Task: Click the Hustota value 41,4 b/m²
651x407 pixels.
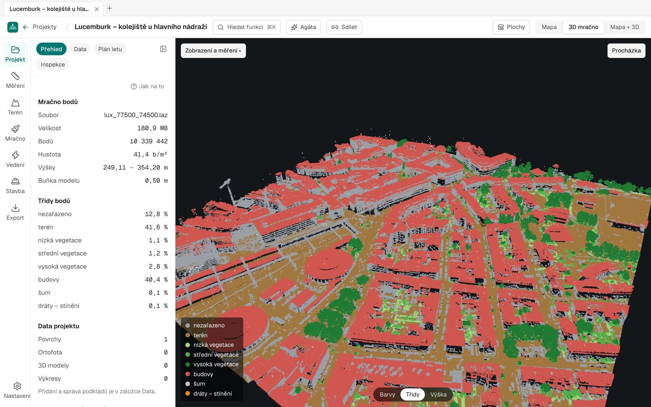Action: point(151,154)
